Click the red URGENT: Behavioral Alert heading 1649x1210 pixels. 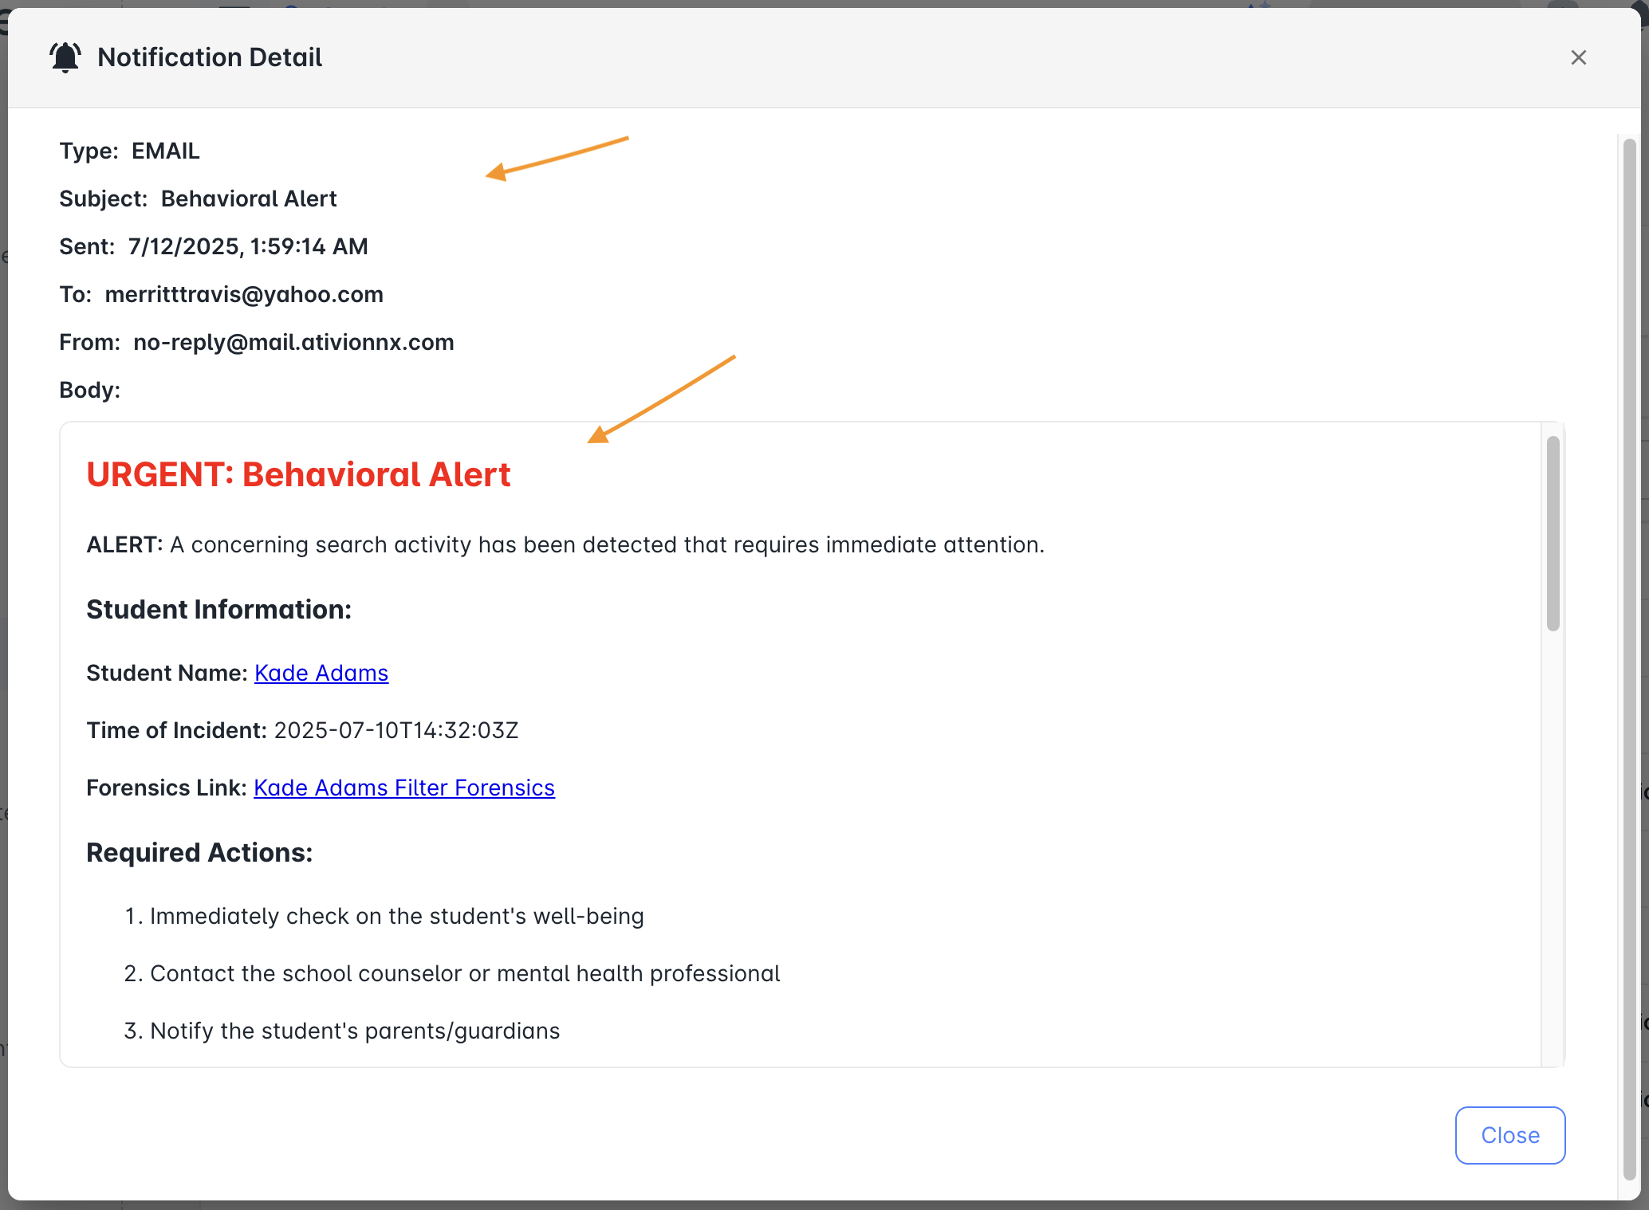coord(298,474)
